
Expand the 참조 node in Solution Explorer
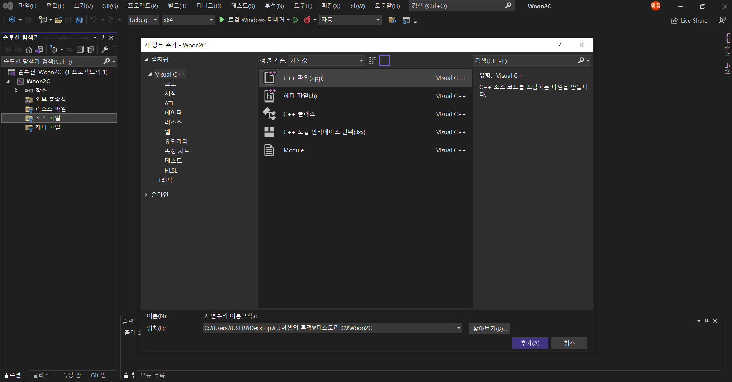[x=16, y=90]
